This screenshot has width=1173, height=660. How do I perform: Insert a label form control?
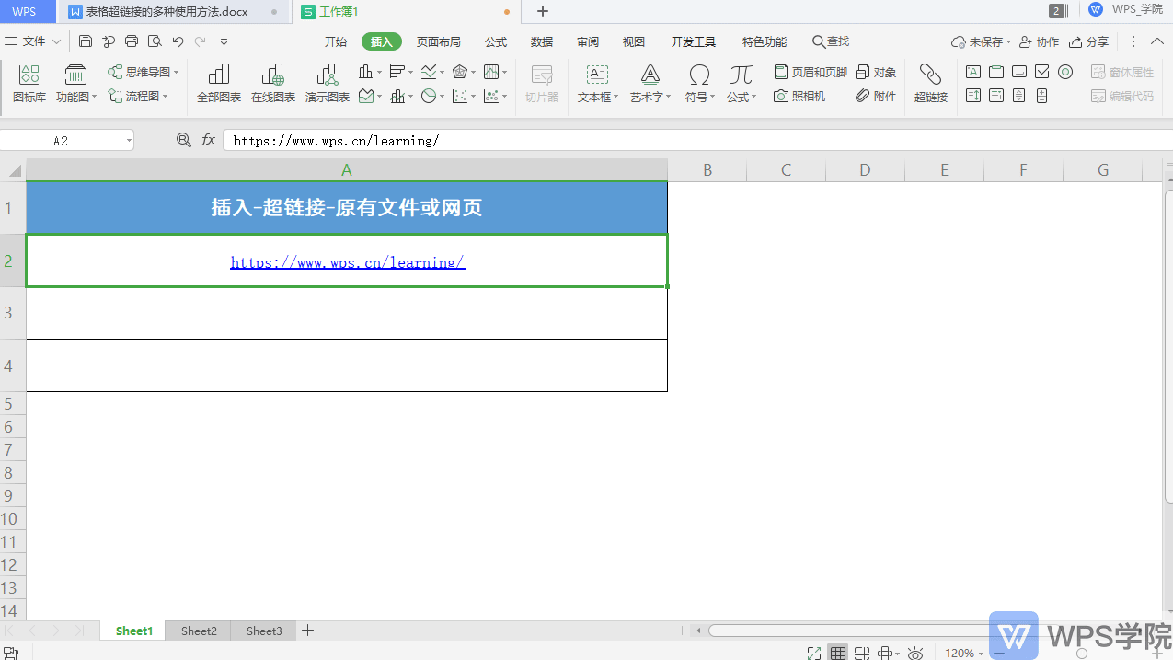click(972, 72)
